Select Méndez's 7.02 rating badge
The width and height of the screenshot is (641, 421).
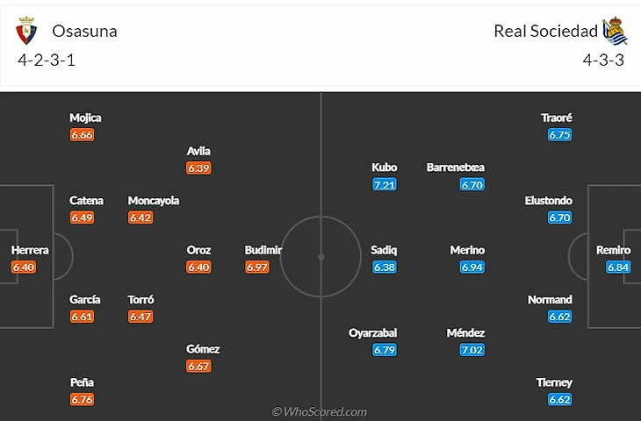(472, 350)
